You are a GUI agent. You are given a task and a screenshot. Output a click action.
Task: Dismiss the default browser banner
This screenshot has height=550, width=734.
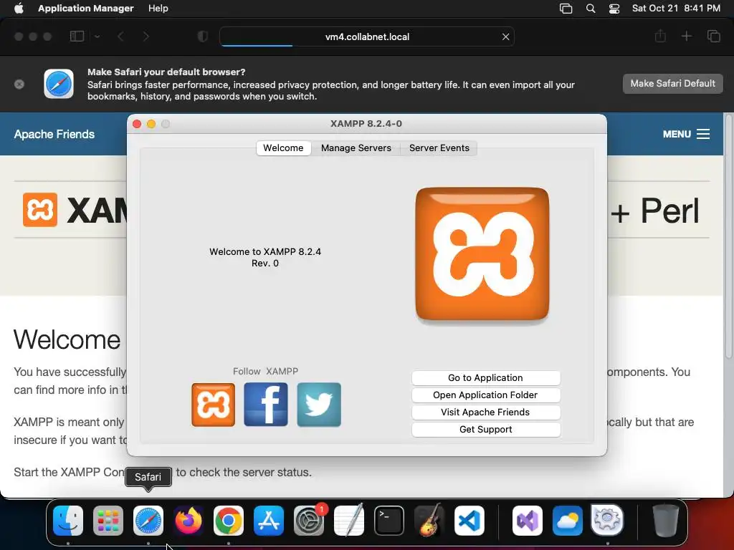(x=19, y=85)
